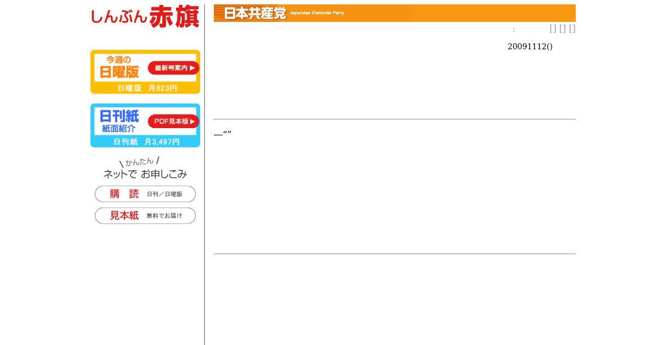Click the ネットでお申しこみ heading graphic
This screenshot has width=658, height=345.
pos(145,168)
